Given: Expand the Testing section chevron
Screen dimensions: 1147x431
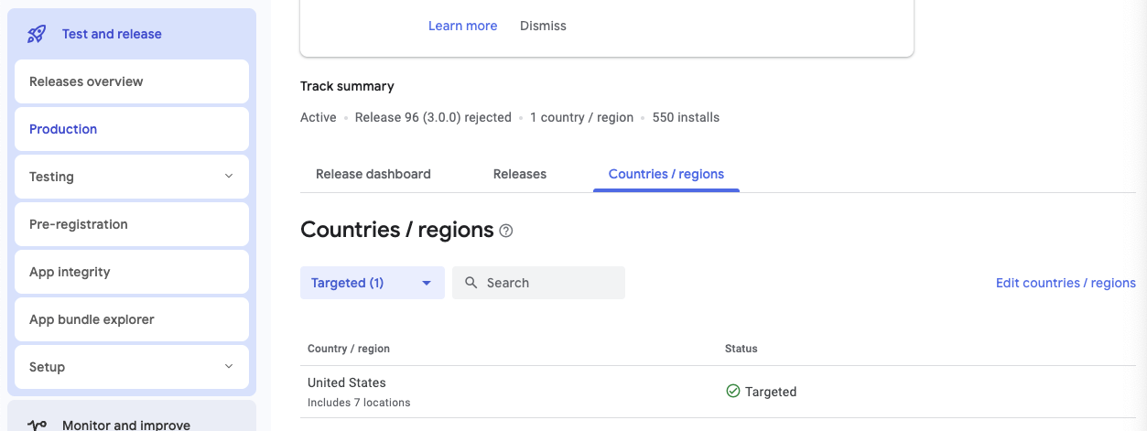Looking at the screenshot, I should point(229,177).
